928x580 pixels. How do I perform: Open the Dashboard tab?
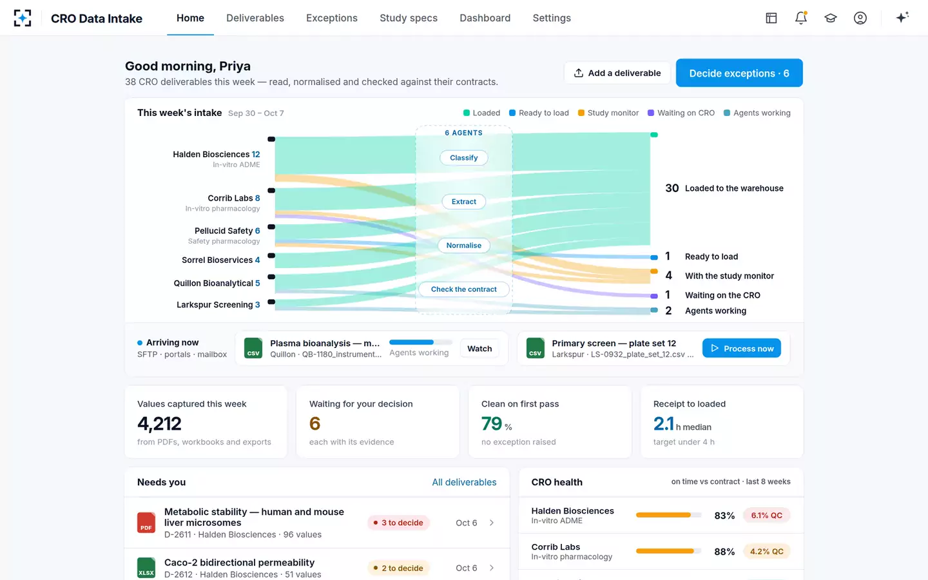(485, 18)
